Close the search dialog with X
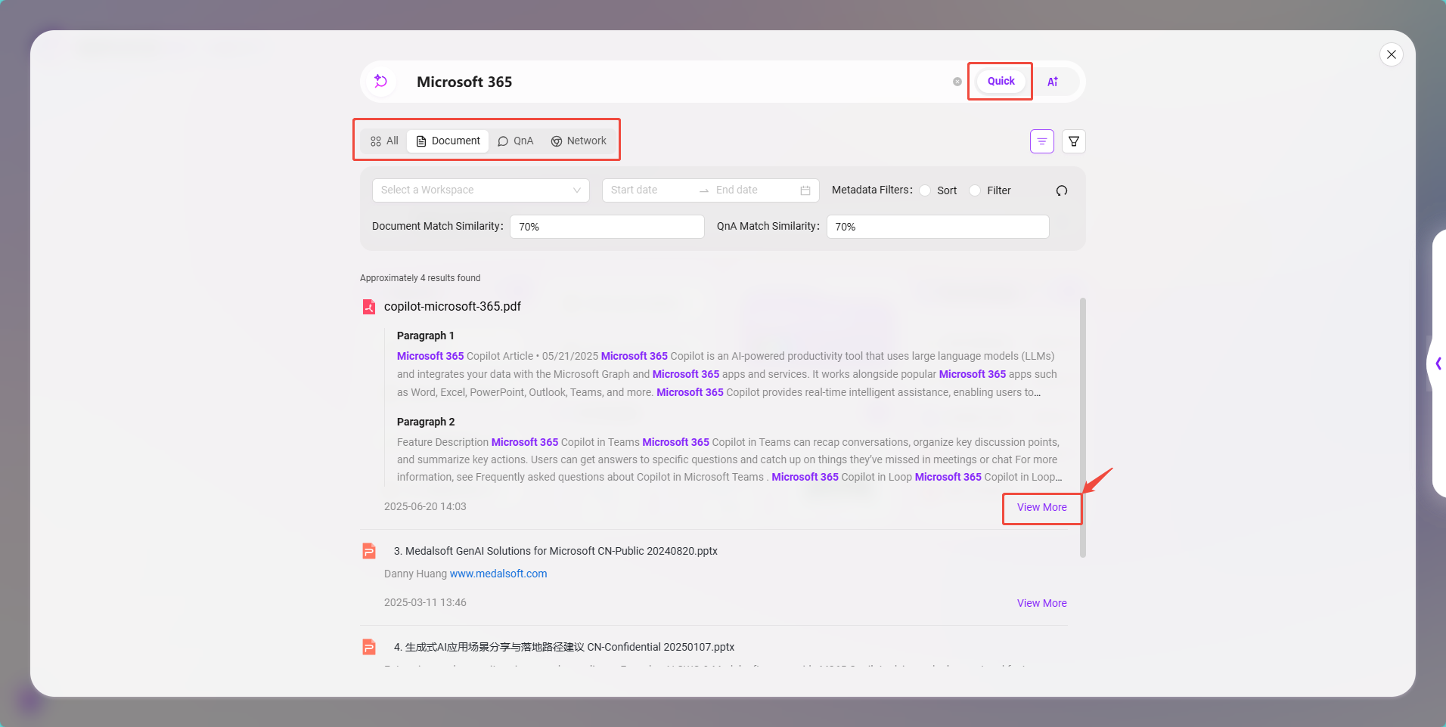Screen dimensions: 1446x727 [x=1392, y=54]
